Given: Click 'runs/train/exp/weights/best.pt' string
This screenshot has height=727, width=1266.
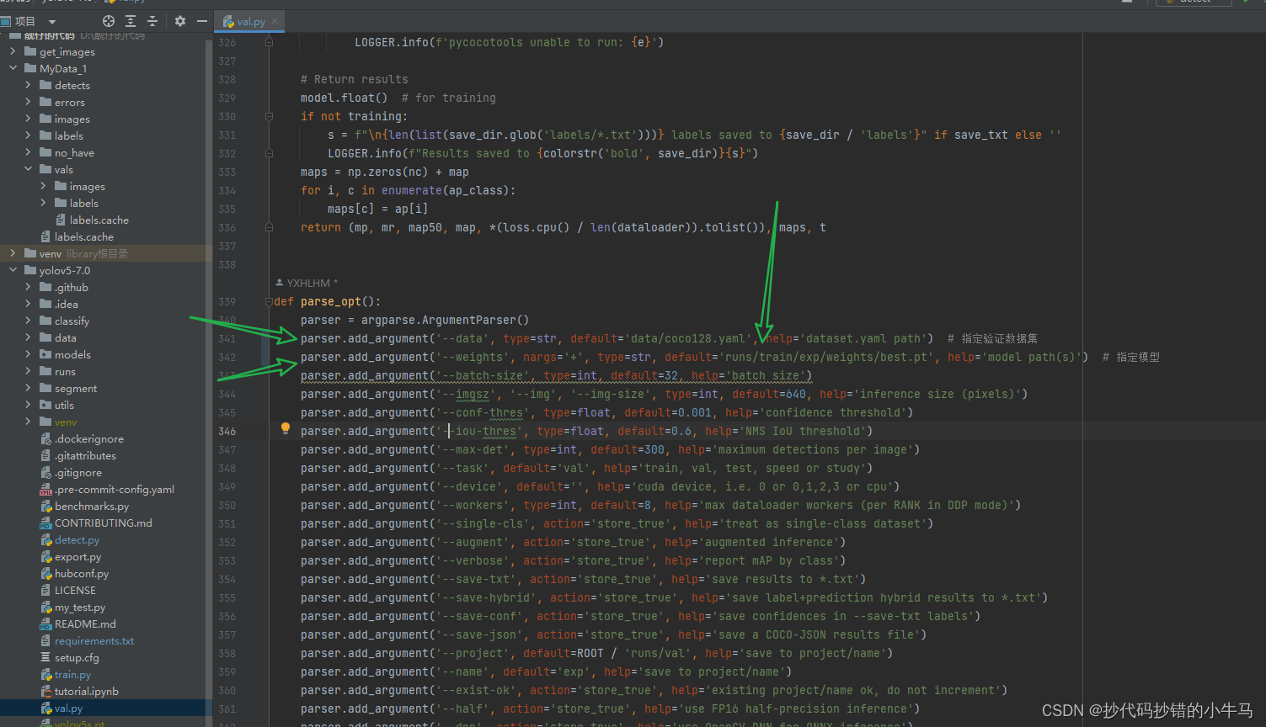Looking at the screenshot, I should pos(826,357).
